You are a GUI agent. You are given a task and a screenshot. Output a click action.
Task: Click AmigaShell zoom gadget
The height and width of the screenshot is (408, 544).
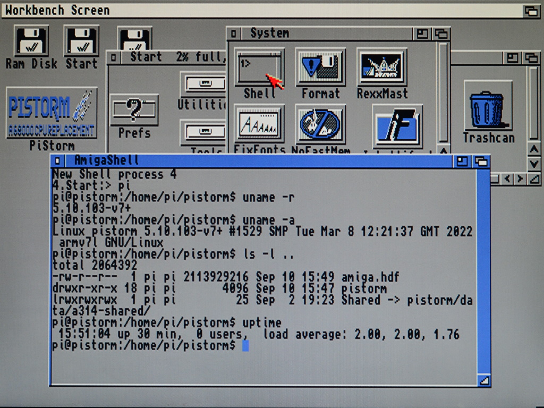tap(462, 161)
